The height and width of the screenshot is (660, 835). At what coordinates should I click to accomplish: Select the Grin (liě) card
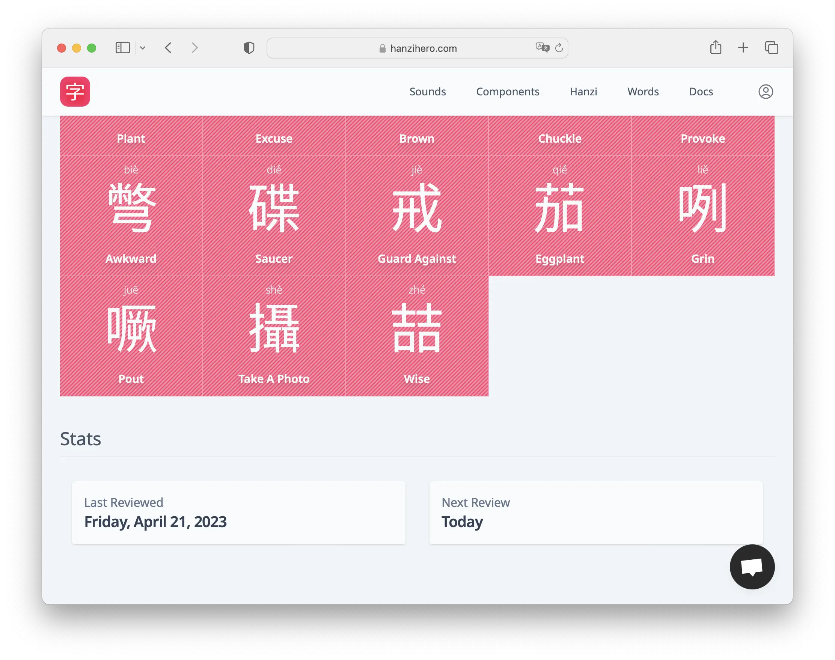tap(703, 215)
